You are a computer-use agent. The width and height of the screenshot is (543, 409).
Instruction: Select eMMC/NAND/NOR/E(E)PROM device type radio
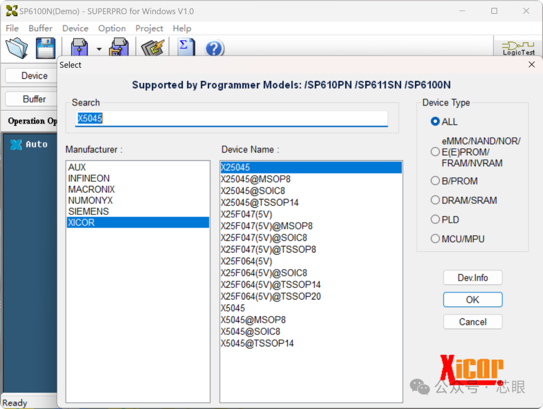[435, 152]
